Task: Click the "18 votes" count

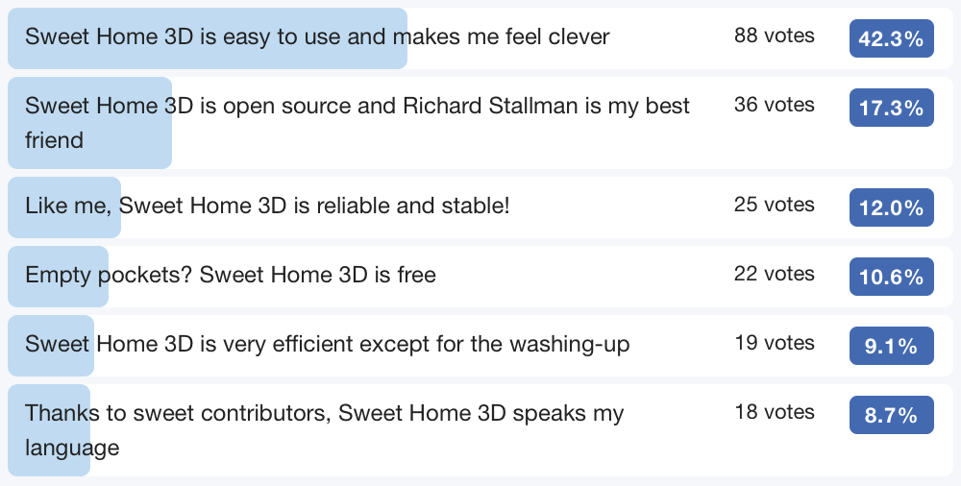Action: [x=774, y=413]
